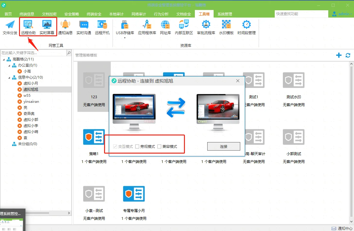The image size is (354, 231).
Task: Open the USB存储库 repository
Action: (x=124, y=27)
